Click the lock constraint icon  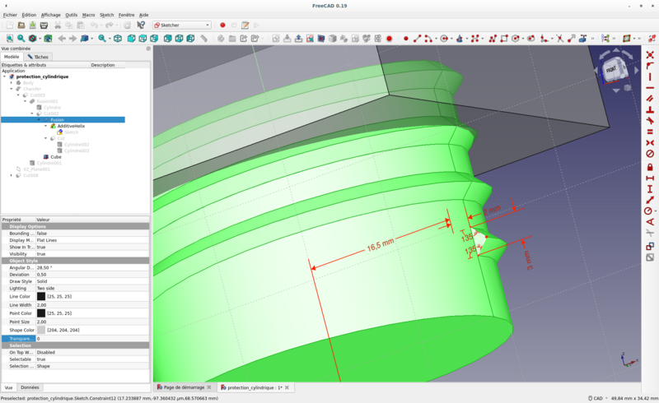[650, 167]
